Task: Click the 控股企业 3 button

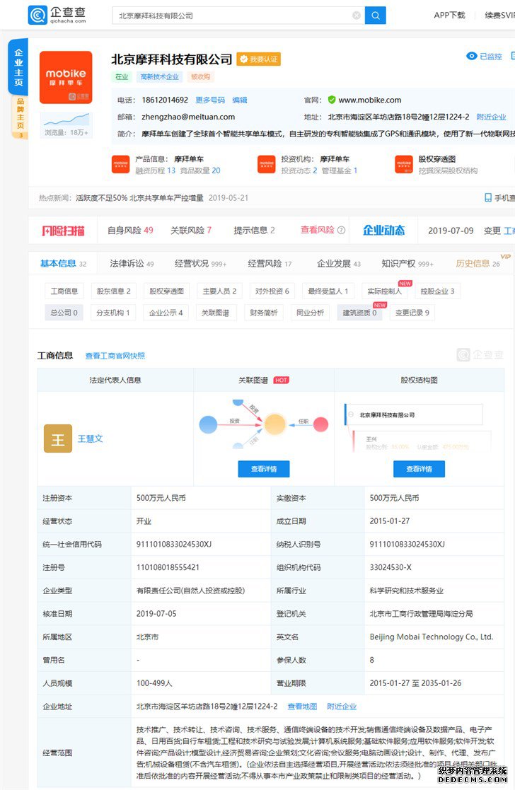Action: [437, 291]
